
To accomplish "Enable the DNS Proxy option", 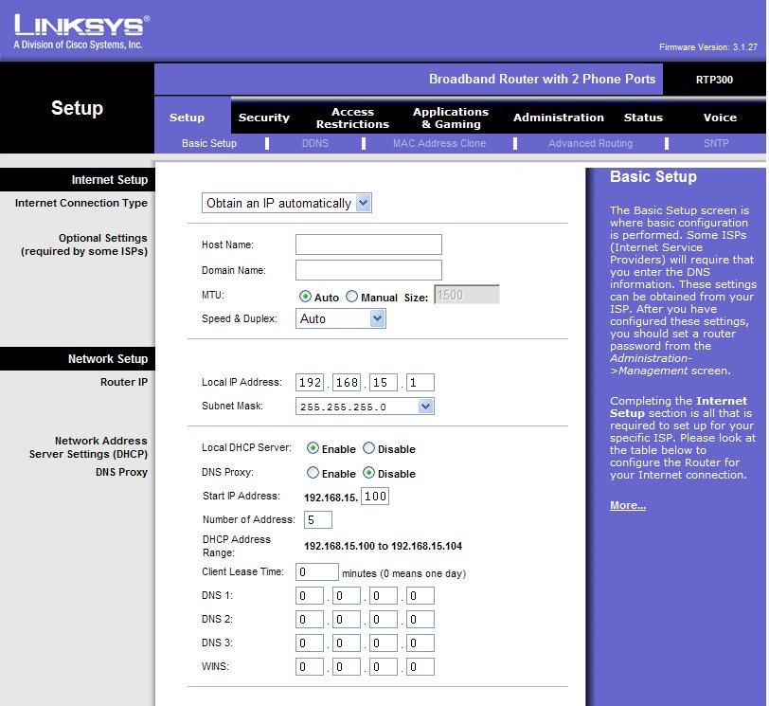I will [313, 473].
